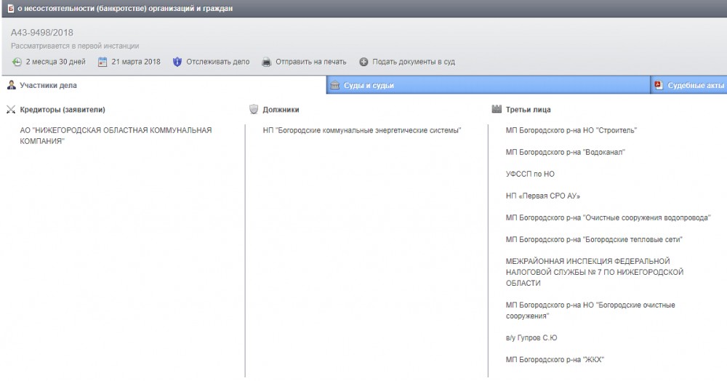727x381 pixels.
Task: Click the red document icon in the header
Action: coord(9,8)
